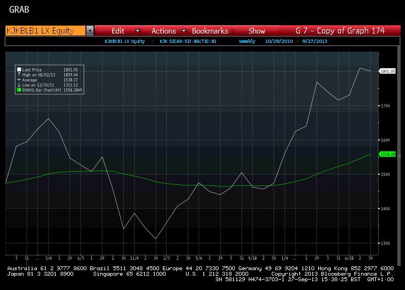Click the Average marker icon in legend
405x290 pixels.
[19, 79]
